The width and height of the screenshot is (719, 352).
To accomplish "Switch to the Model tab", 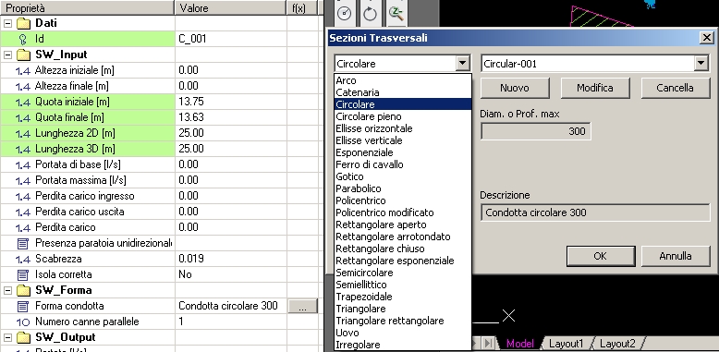I will point(520,344).
